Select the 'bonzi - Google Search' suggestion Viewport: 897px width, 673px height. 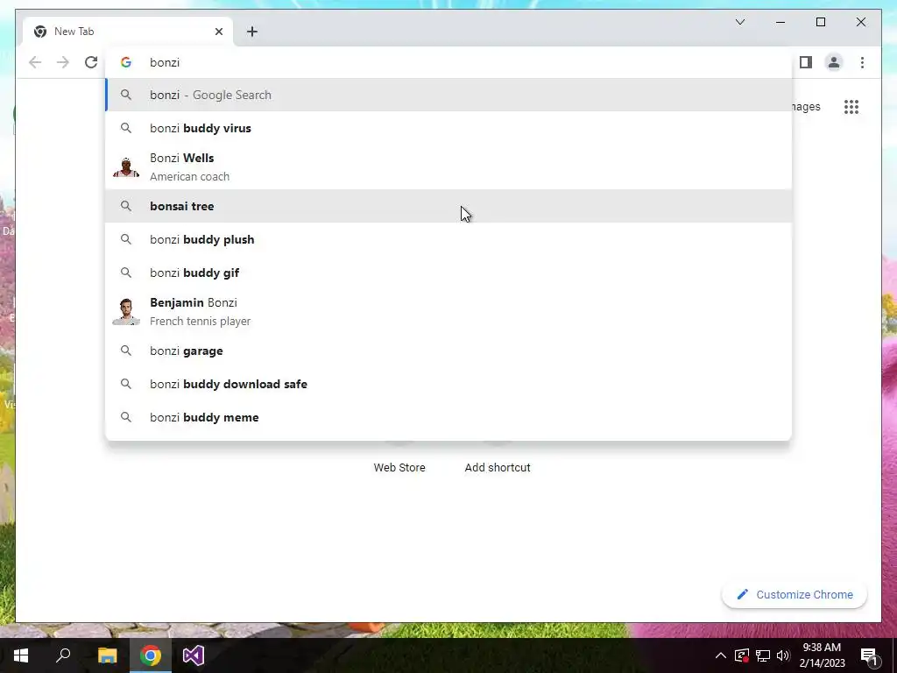coord(449,95)
